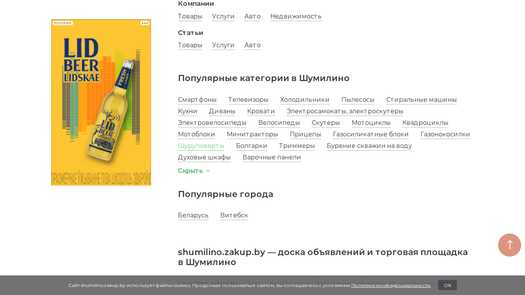Browse the Мотоблоки category

pyautogui.click(x=196, y=134)
